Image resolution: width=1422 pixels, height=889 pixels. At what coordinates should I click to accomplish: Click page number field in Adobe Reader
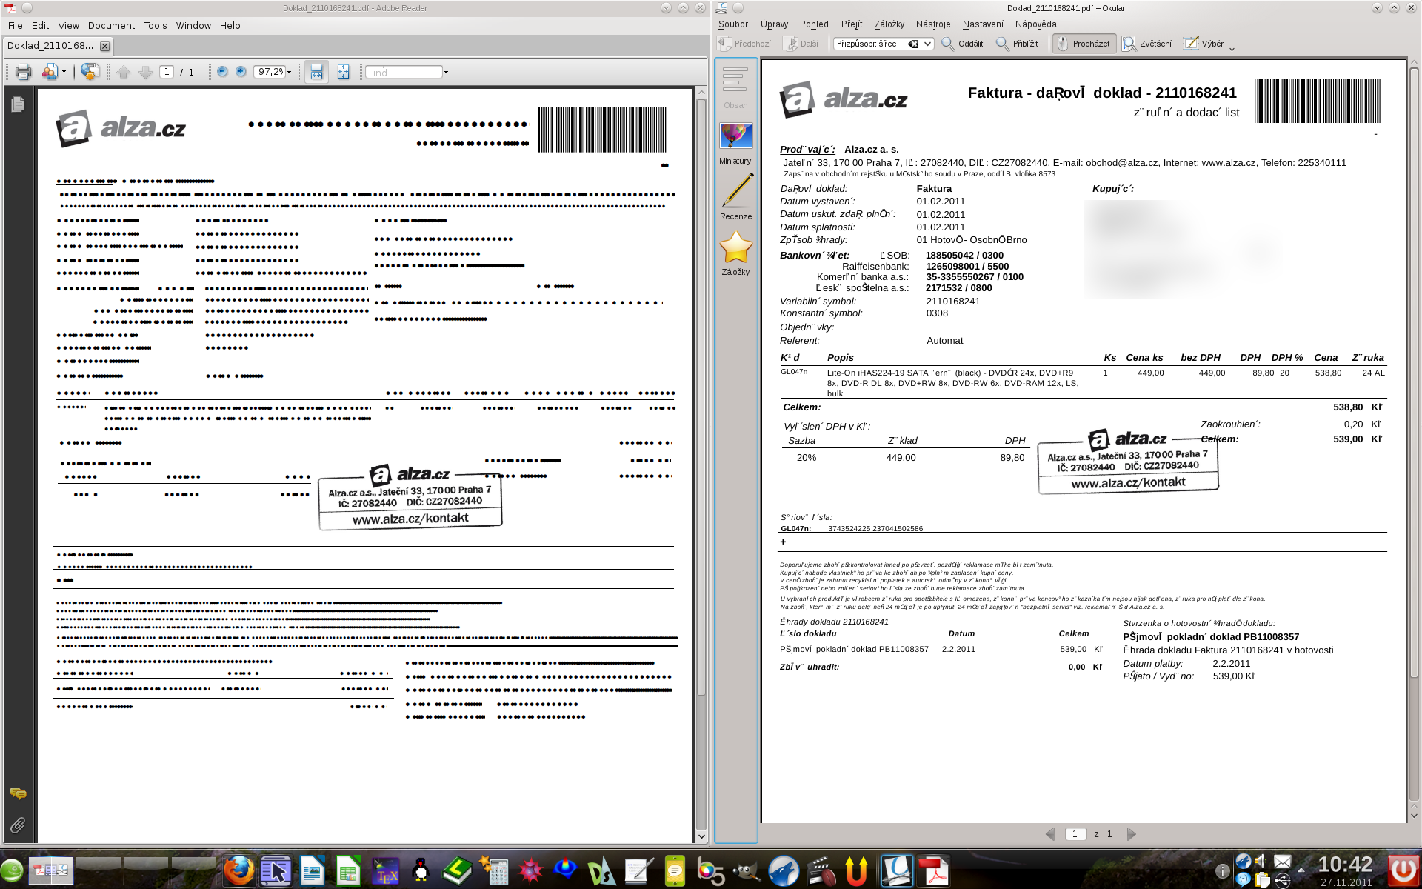tap(167, 72)
